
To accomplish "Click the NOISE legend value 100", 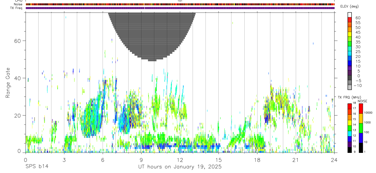I will (367, 132).
